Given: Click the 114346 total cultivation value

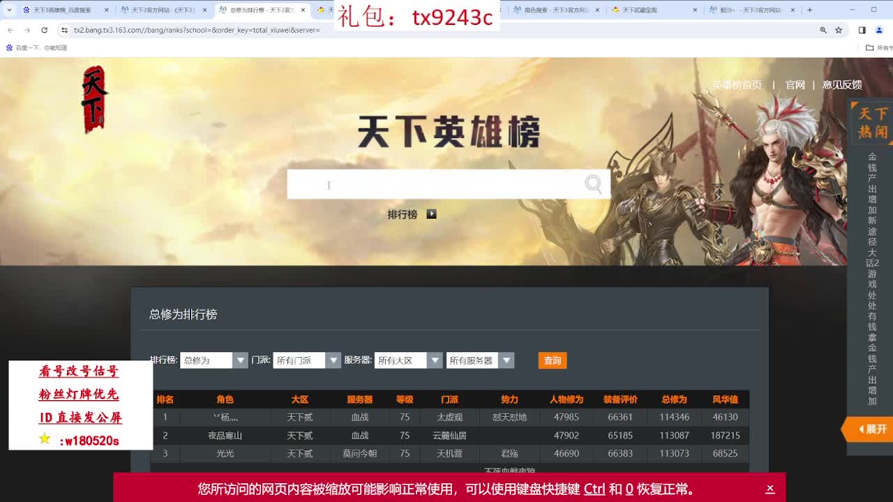Looking at the screenshot, I should (674, 417).
